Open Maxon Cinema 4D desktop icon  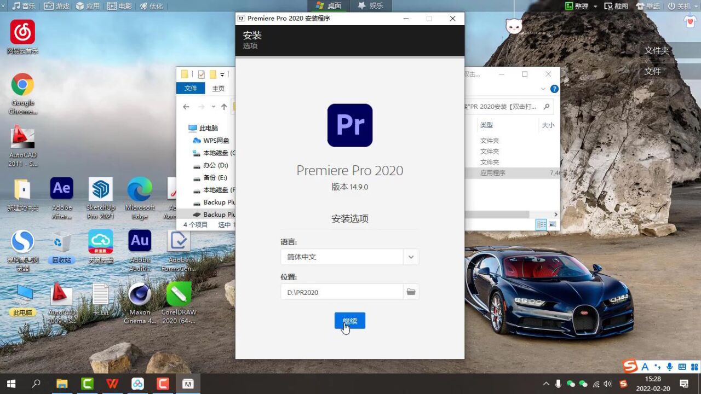(140, 303)
